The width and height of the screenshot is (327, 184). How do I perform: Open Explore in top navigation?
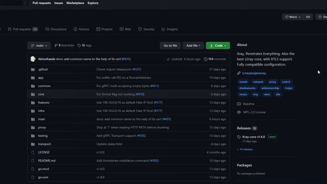click(x=93, y=3)
